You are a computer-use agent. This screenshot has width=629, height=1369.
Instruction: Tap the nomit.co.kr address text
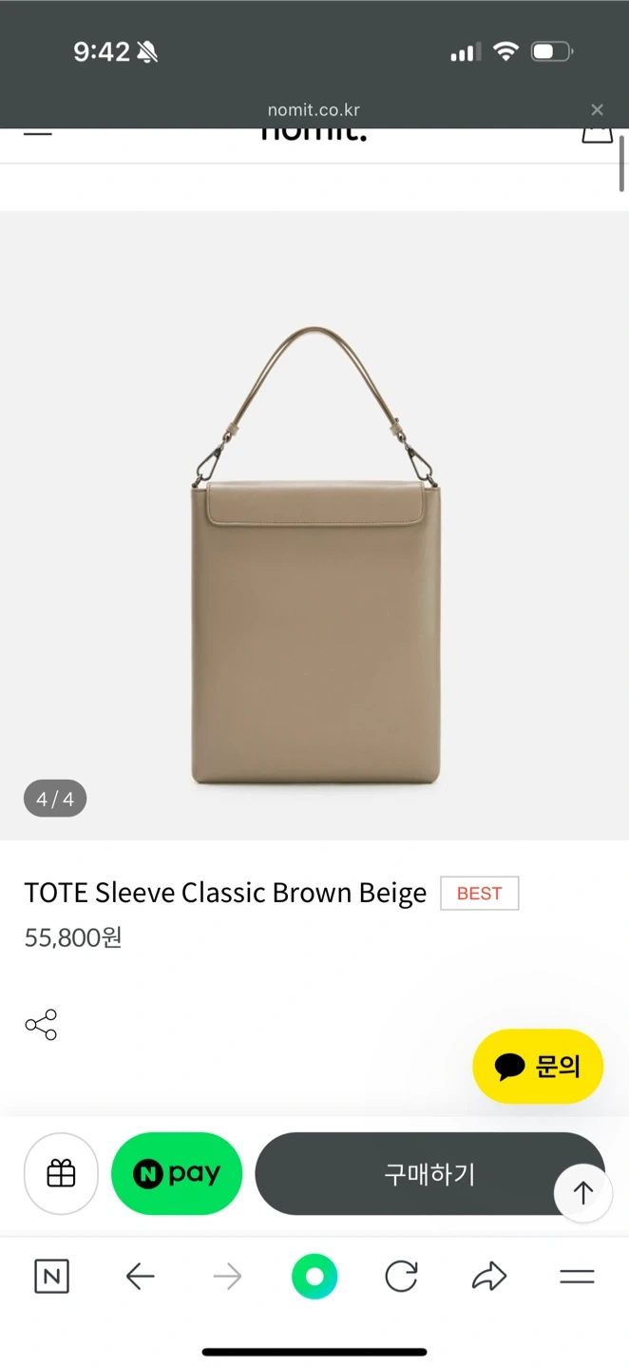tap(314, 110)
